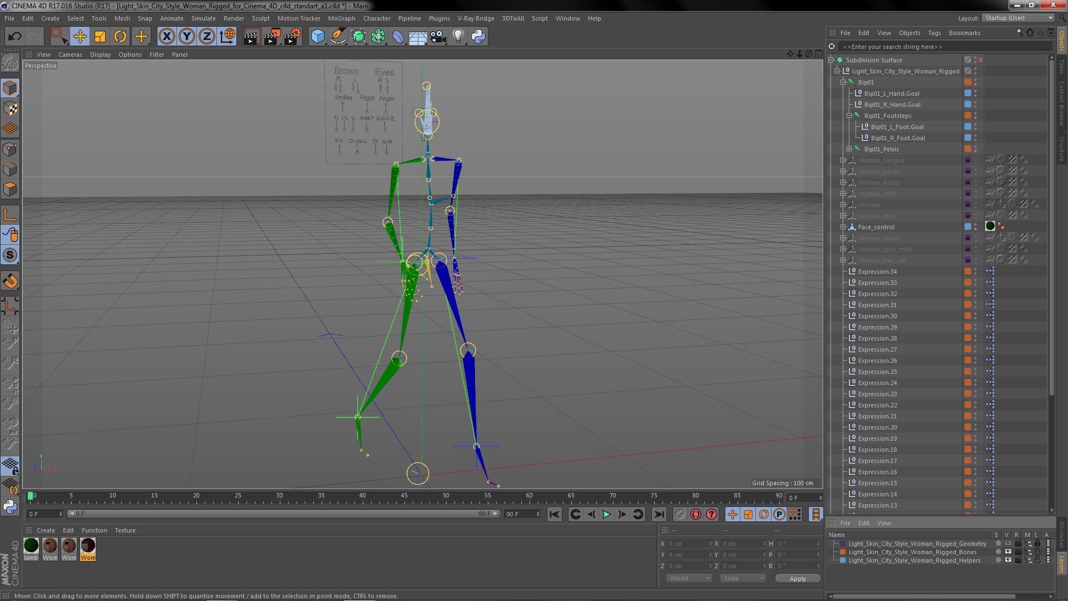Select Expression.34 in Object Manager
Screen dimensions: 1068x601
(x=877, y=272)
